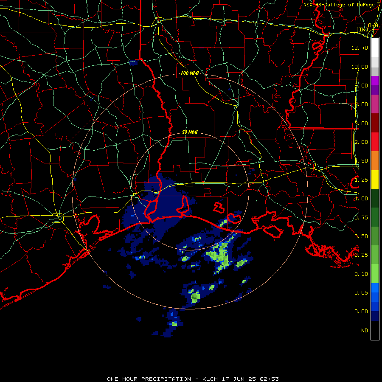Click the "0.50" legend value
Screen dimensions: 382x382
pyautogui.click(x=361, y=236)
